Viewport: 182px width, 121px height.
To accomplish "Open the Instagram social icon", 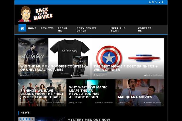I will pyautogui.click(x=153, y=2).
